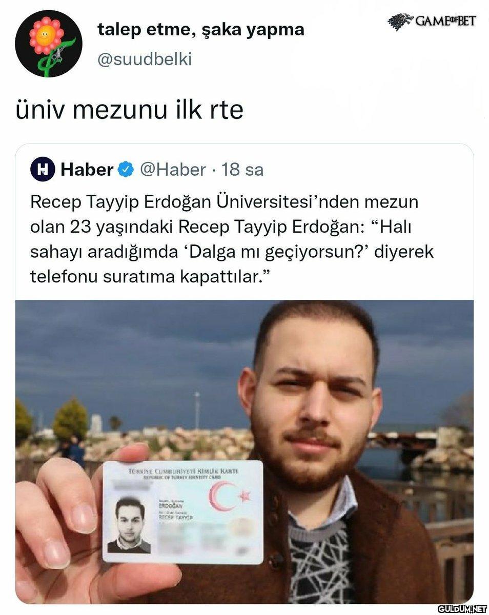
Task: Select the tweet text üniv mezunu ilk rte
Action: pyautogui.click(x=130, y=110)
